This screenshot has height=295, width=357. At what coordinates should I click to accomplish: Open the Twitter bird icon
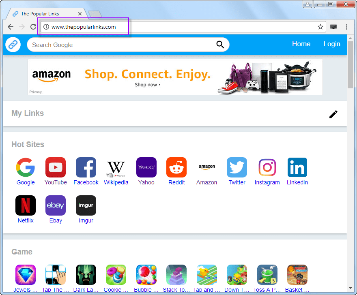point(237,167)
